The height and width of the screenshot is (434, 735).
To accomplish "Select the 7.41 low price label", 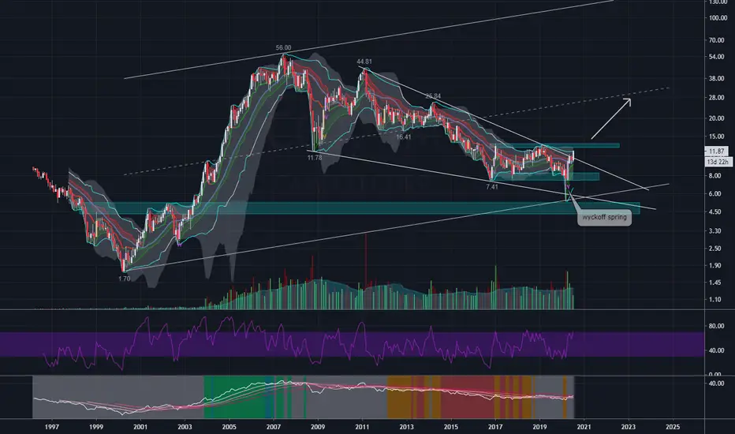I will pyautogui.click(x=492, y=187).
